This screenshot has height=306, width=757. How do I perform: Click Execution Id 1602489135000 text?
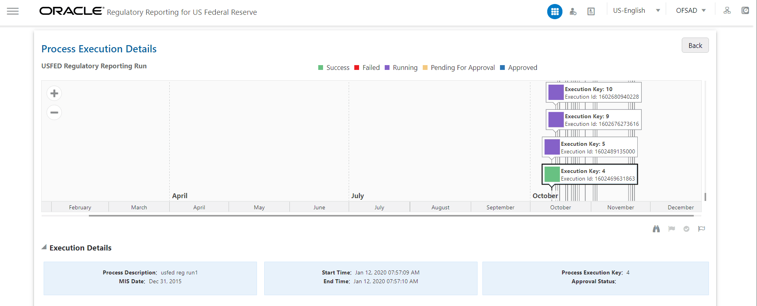tap(598, 151)
